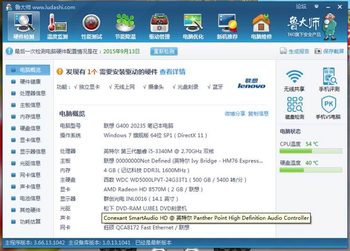Screen dimensions: 350x251
Task: Open the title bar dropdown menu arrow
Action: 316,7
